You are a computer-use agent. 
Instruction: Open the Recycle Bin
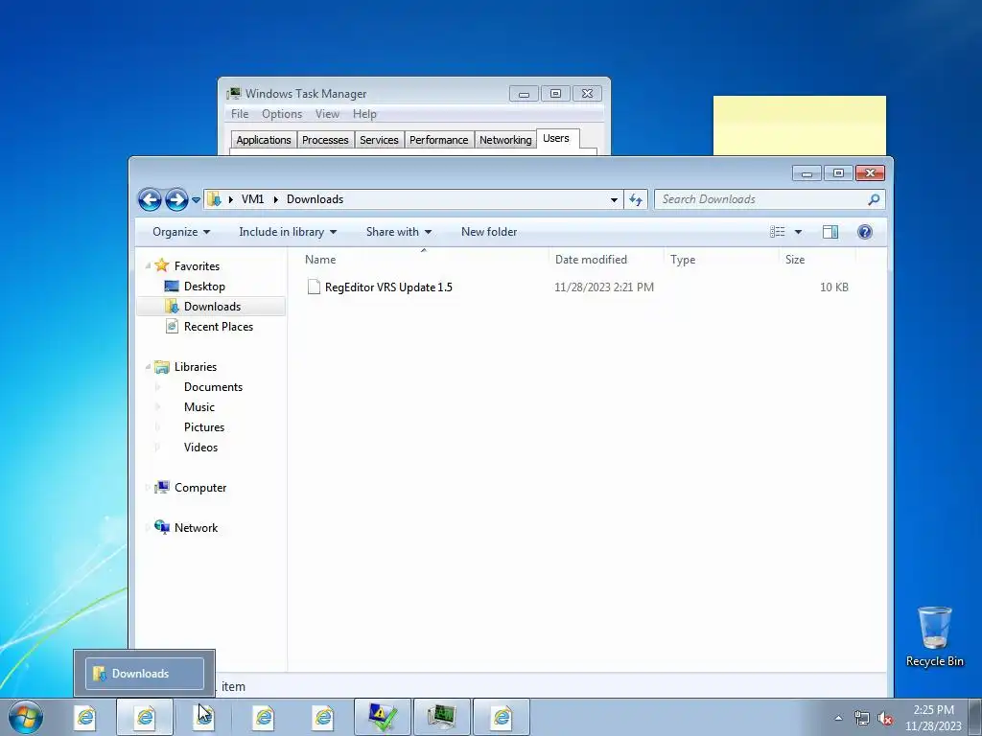point(934,636)
